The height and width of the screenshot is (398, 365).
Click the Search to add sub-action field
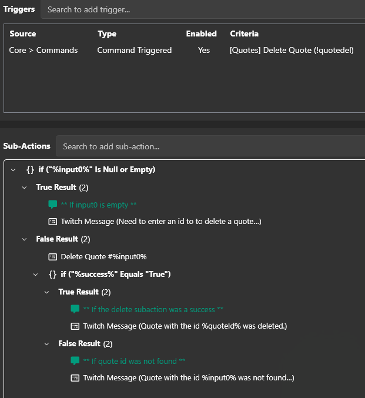(212, 146)
